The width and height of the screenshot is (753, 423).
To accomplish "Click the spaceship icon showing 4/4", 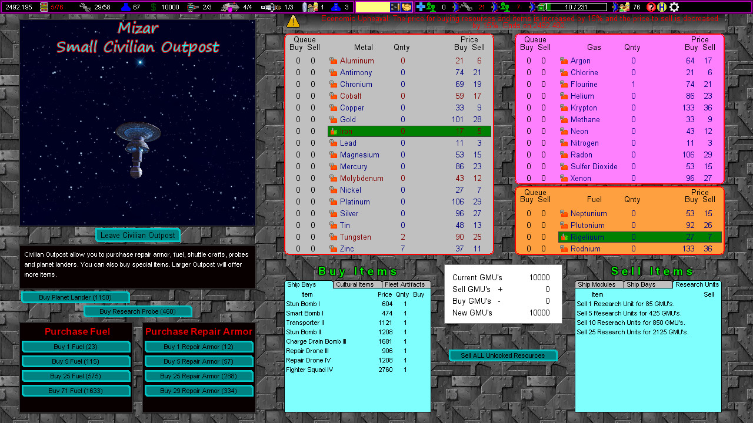I will (231, 7).
